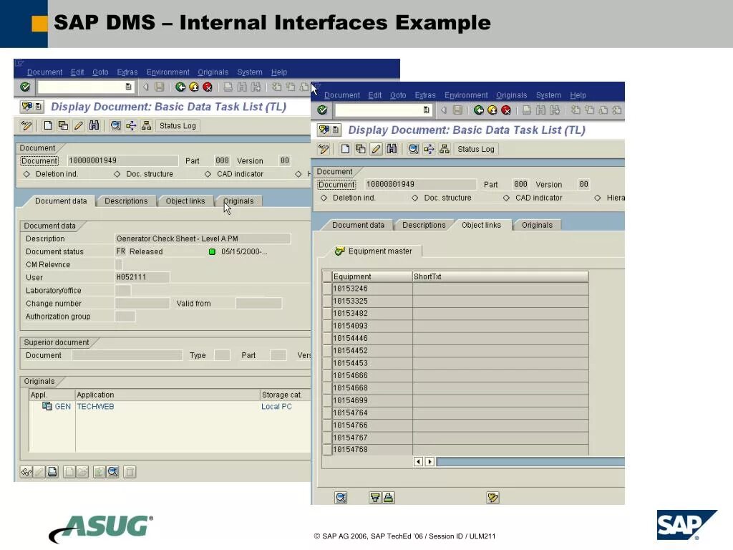Screen dimensions: 733x550
Task: Click the Exit (yellow arrow) icon
Action: [492, 111]
